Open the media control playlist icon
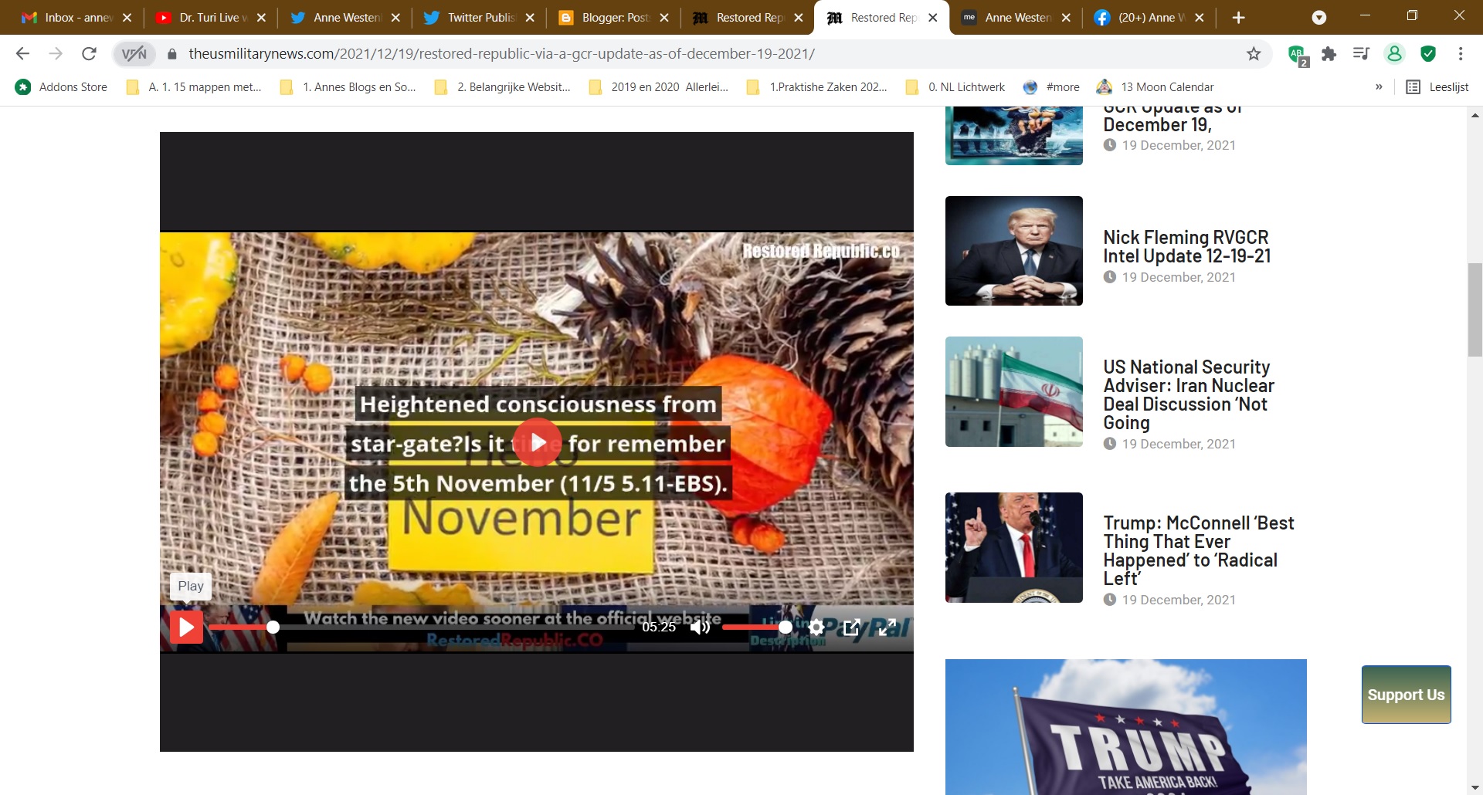The width and height of the screenshot is (1483, 795). point(1361,54)
